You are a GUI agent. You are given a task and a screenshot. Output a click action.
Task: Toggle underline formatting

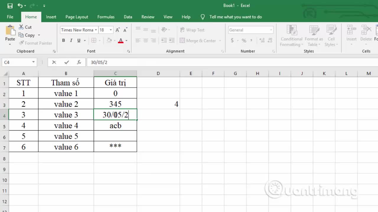(79, 41)
